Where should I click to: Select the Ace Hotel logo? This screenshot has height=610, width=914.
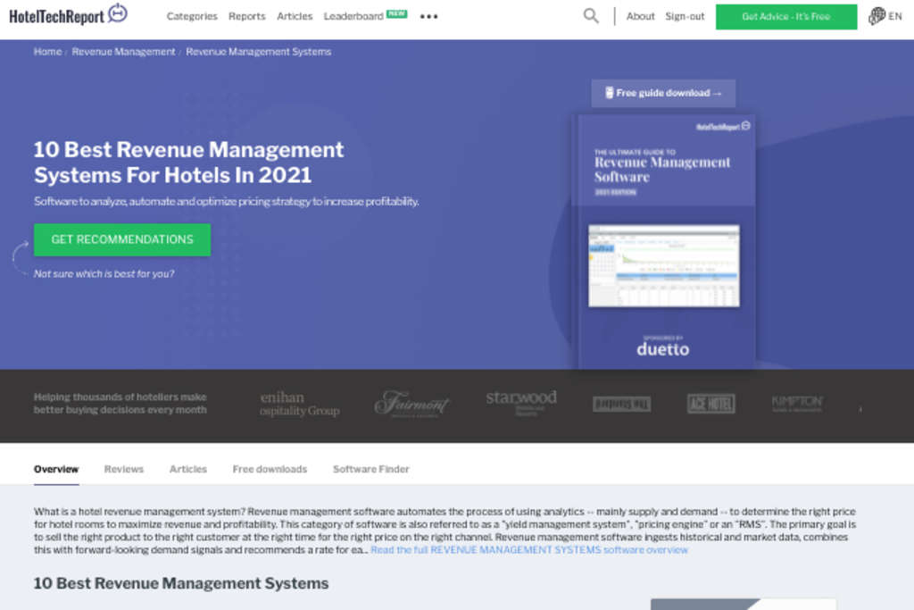pos(710,404)
